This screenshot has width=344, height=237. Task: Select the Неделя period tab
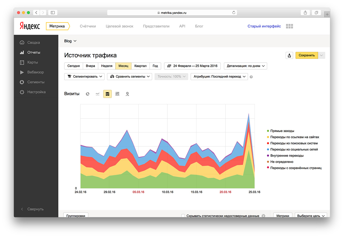107,66
